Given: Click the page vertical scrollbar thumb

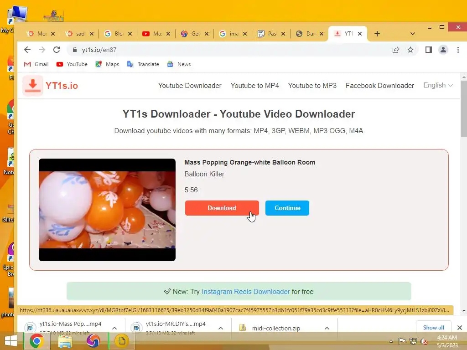Looking at the screenshot, I should click(x=464, y=108).
